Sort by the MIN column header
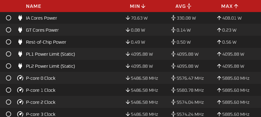Viewport: 261px width, 117px height. click(138, 6)
